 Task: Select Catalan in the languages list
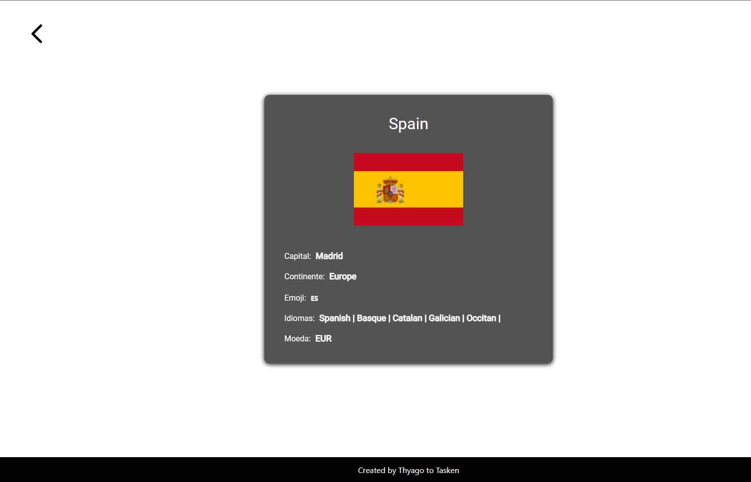point(408,318)
